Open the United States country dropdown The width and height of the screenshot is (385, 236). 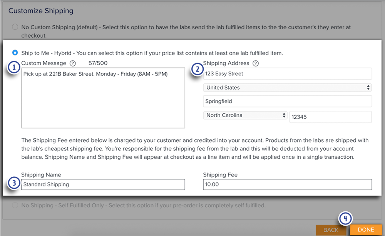tap(287, 87)
